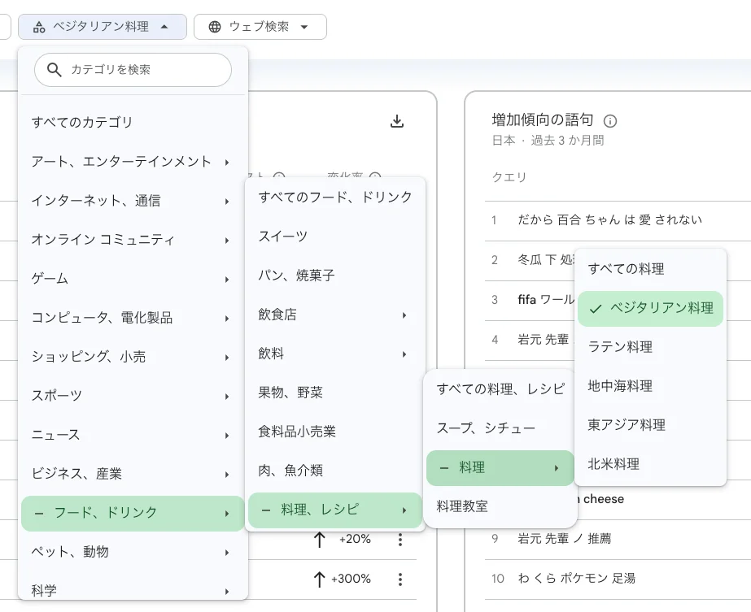This screenshot has width=751, height=612.
Task: Select すべてのフード、ドリンク option
Action: 335,197
